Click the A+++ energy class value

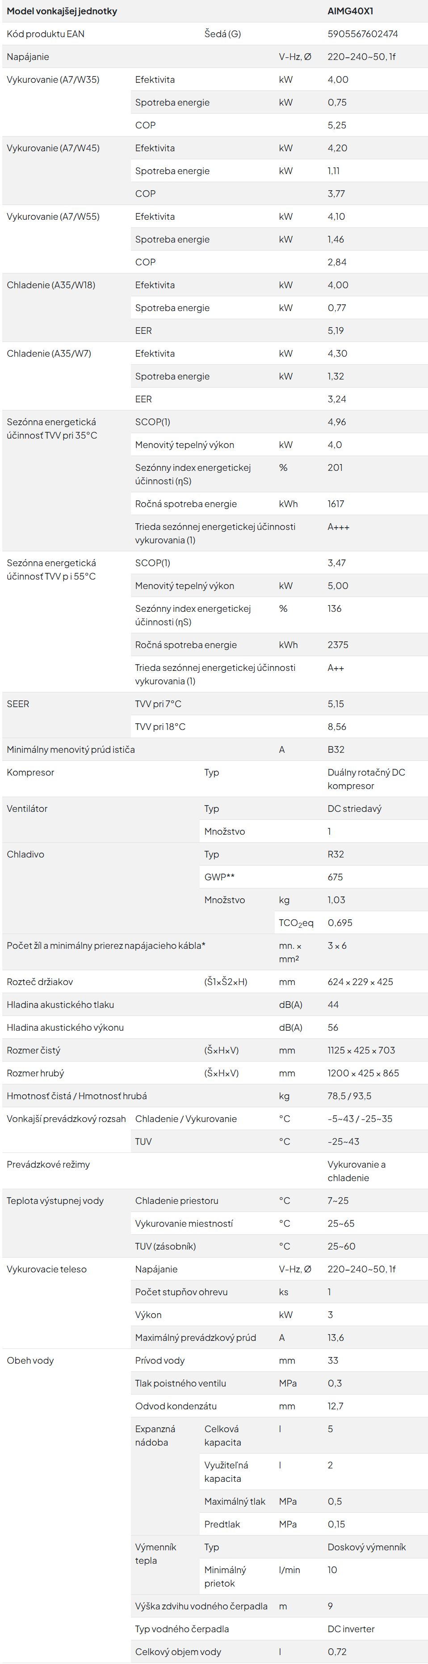point(338,527)
